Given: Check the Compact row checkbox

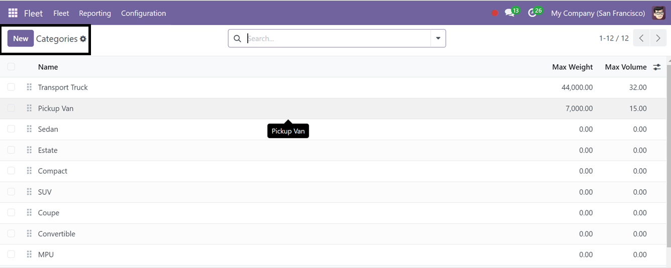Looking at the screenshot, I should click(x=11, y=171).
